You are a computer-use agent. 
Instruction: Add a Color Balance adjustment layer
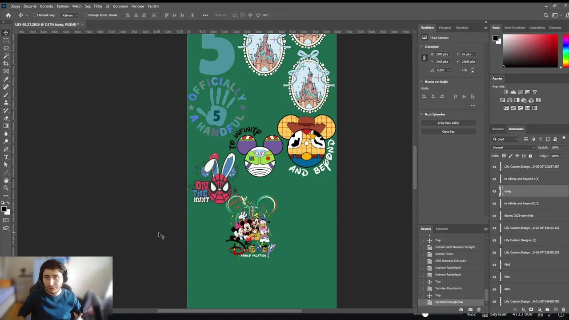point(509,100)
